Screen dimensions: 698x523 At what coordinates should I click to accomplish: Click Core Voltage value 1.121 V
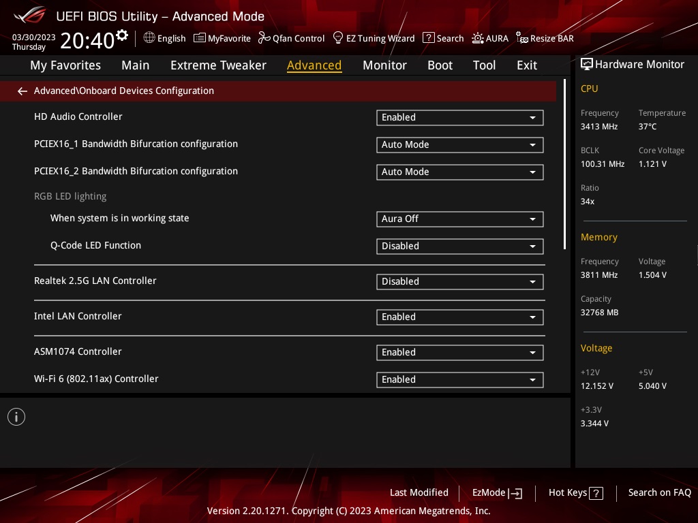click(652, 164)
